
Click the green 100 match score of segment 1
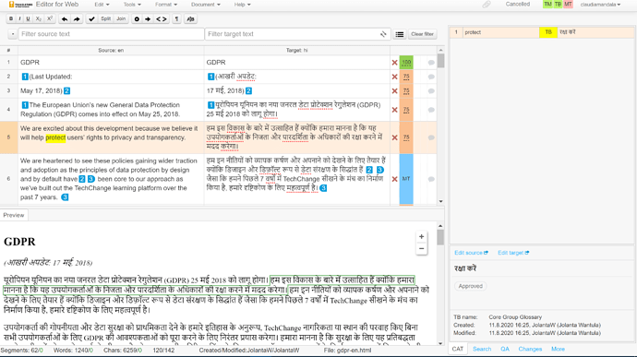tap(406, 63)
